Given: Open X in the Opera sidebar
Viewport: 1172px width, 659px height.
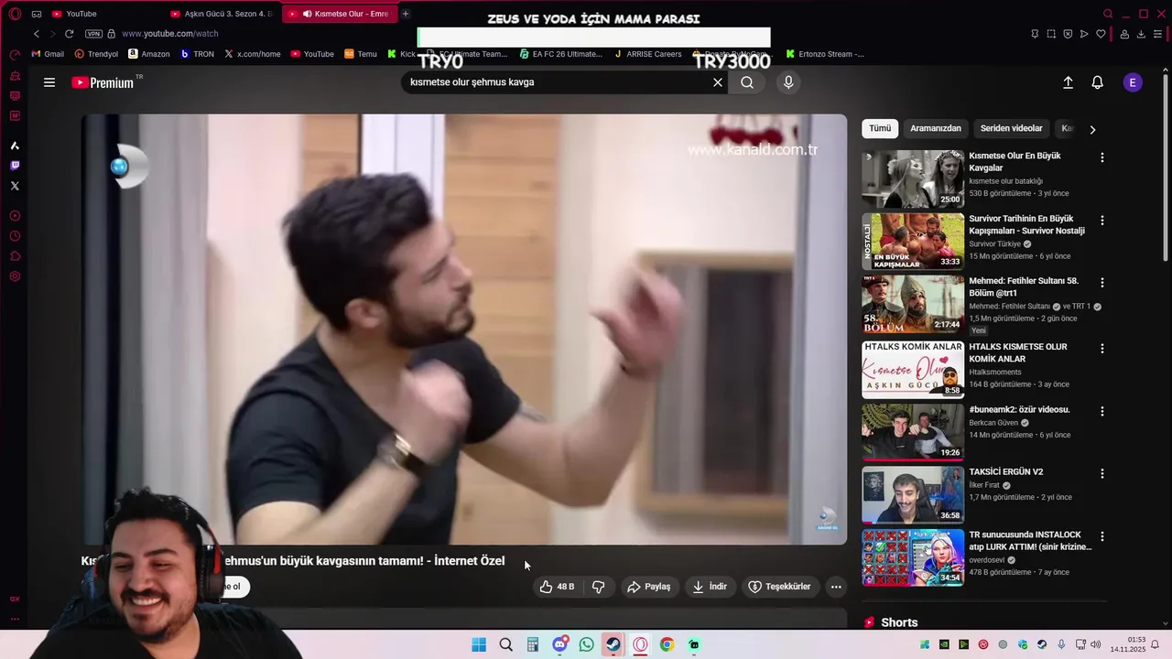Looking at the screenshot, I should pyautogui.click(x=15, y=186).
